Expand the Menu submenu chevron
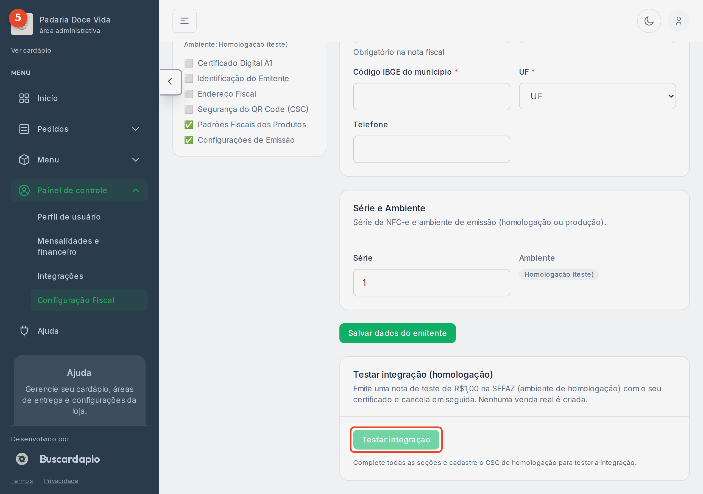 coord(136,160)
